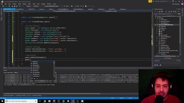Viewport: 184px width, 103px height.
Task: Select Icon.bmp in Solution Explorer
Action: 163,42
